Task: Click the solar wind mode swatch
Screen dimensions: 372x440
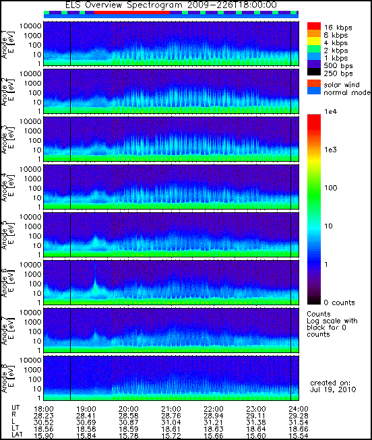Action: 314,84
